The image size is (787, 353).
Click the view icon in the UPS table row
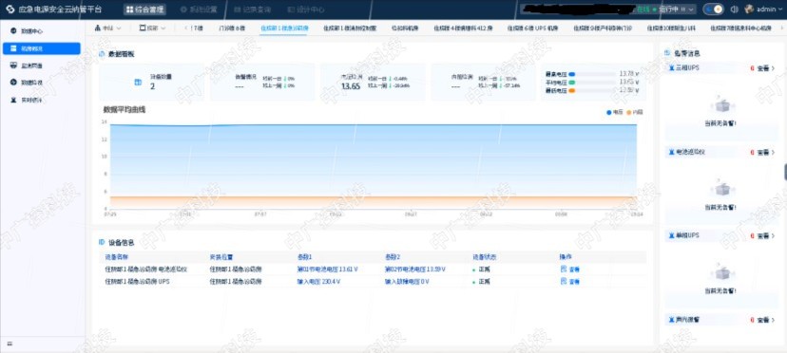pyautogui.click(x=563, y=282)
